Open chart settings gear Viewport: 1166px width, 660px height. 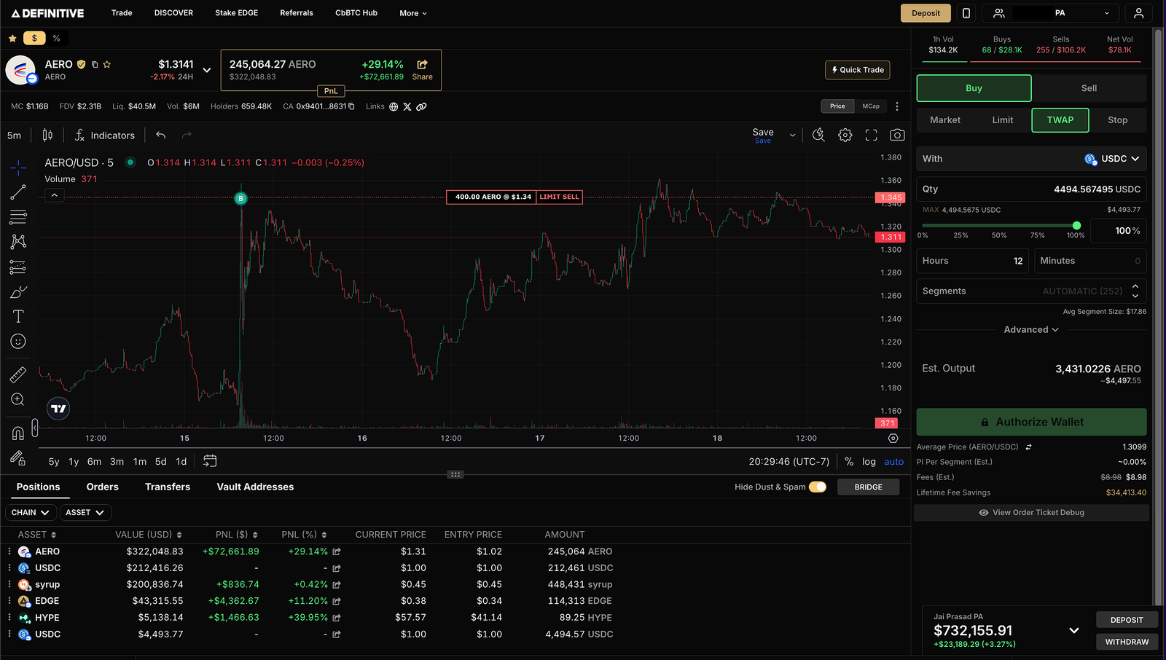(x=845, y=135)
